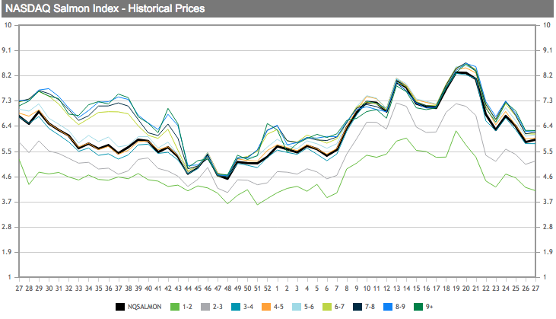This screenshot has height=319, width=556.
Task: Click right axis value 2.8
Action: click(548, 227)
